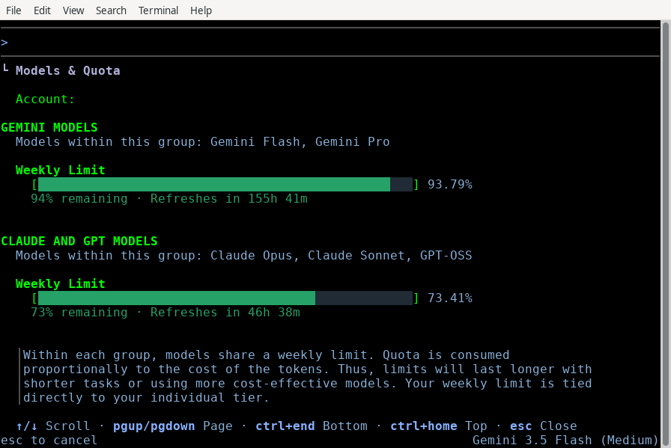The width and height of the screenshot is (671, 448).
Task: Click the quota explanation paragraph
Action: [307, 376]
